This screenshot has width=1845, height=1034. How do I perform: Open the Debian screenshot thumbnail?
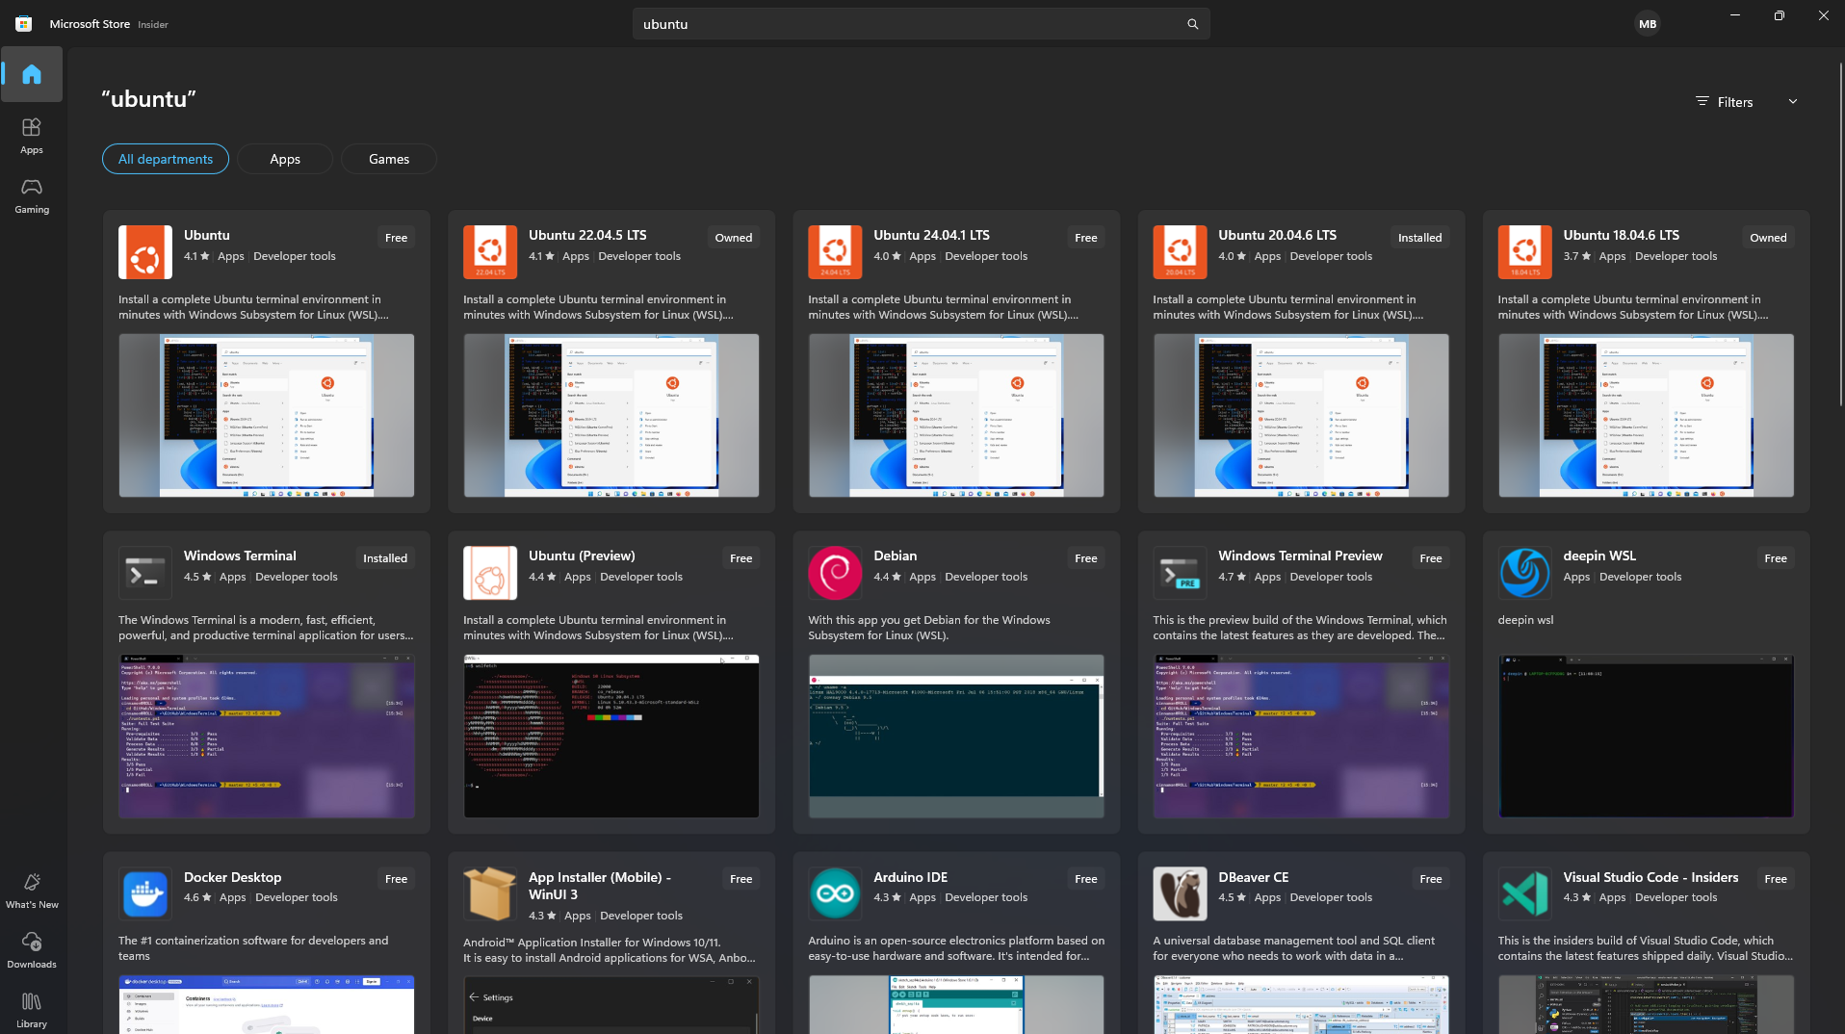[x=956, y=737]
